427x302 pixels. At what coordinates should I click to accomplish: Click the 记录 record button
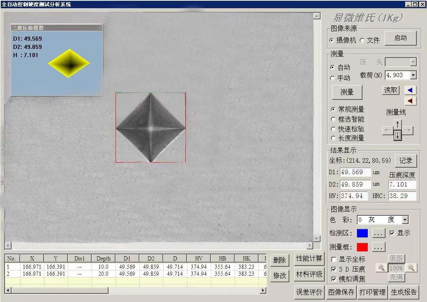[405, 161]
